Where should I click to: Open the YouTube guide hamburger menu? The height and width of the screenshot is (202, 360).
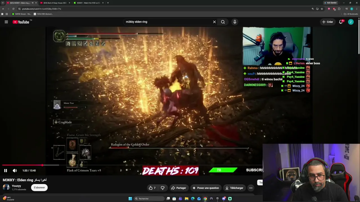point(6,22)
